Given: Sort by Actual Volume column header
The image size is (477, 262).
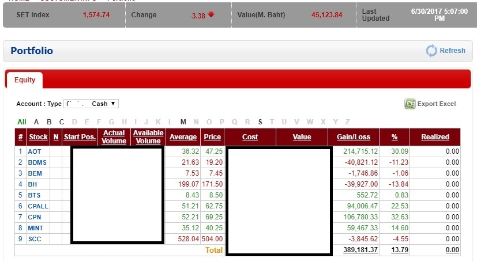Looking at the screenshot, I should click(x=114, y=137).
